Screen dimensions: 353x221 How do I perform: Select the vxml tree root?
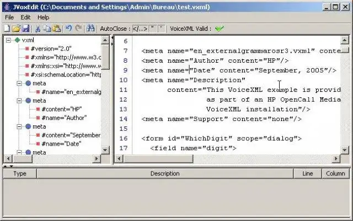(28, 40)
